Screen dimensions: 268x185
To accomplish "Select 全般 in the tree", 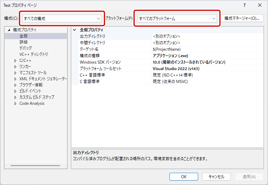I will click(x=24, y=36).
